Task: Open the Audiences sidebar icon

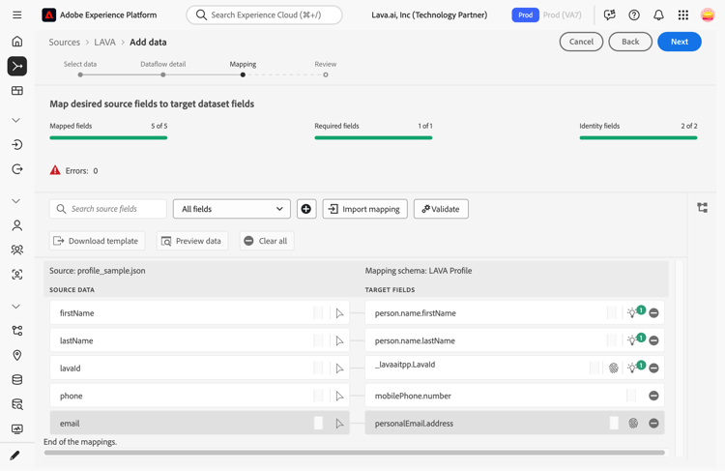Action: pos(17,250)
